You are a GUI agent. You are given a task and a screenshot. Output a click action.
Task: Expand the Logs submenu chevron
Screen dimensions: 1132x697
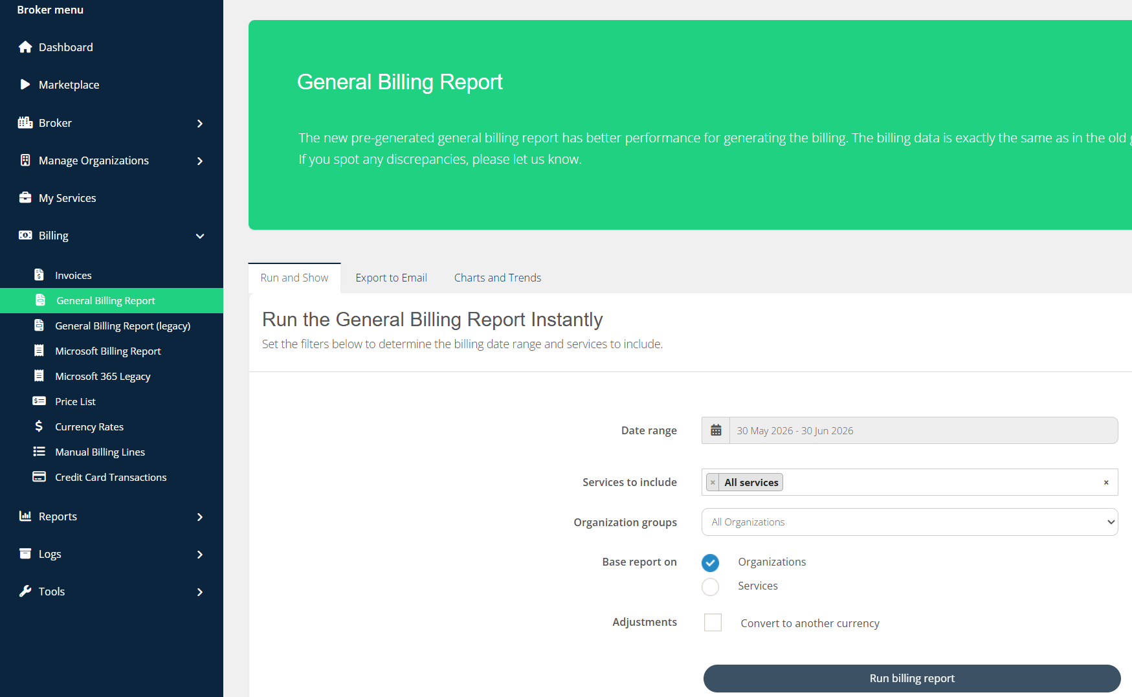click(200, 555)
